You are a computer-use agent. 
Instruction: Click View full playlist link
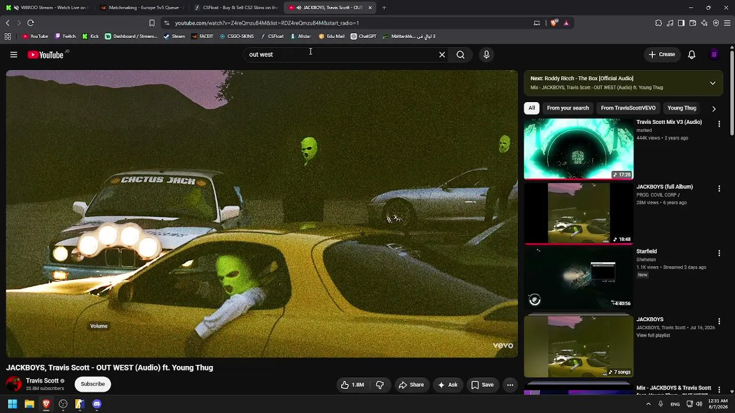coord(653,336)
